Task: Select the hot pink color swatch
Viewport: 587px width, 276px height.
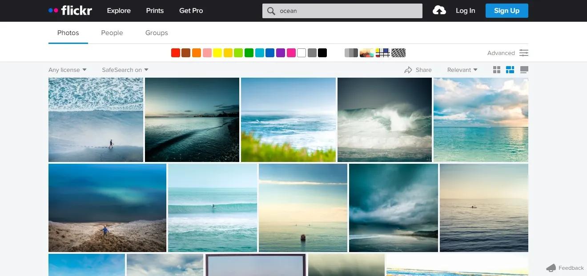Action: tap(291, 53)
